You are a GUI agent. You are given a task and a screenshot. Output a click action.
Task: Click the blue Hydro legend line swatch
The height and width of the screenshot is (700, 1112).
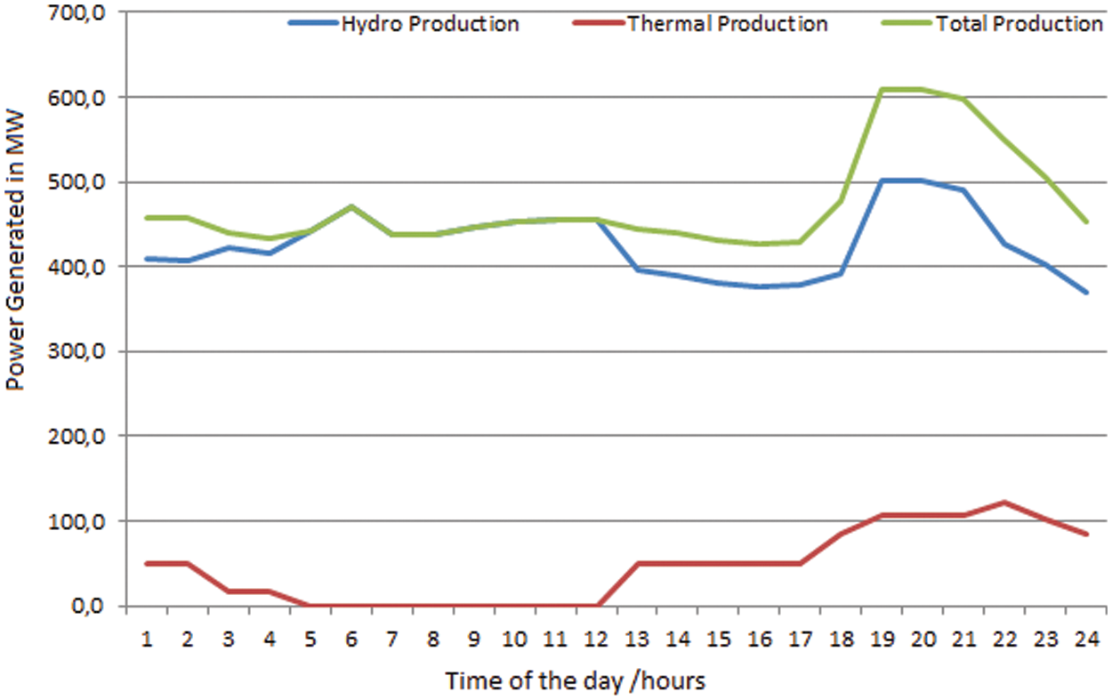click(x=313, y=24)
